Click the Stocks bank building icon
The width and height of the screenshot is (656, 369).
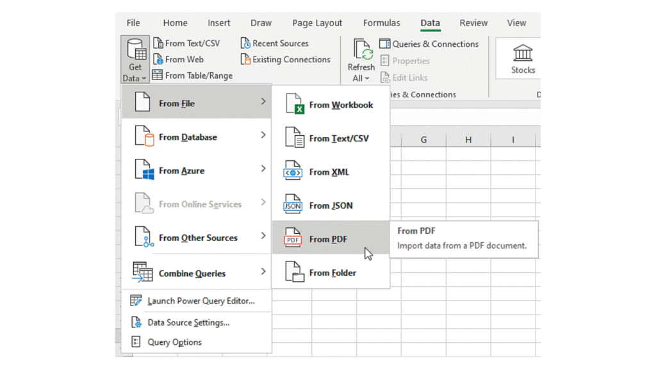click(x=523, y=53)
